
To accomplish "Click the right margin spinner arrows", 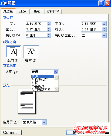I will (104, 29).
